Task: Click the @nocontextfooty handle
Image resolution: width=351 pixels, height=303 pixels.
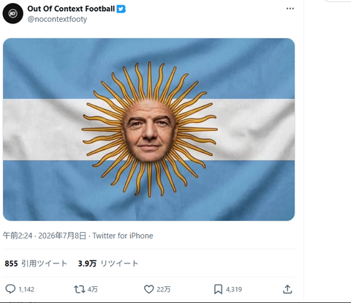Action: coord(57,19)
